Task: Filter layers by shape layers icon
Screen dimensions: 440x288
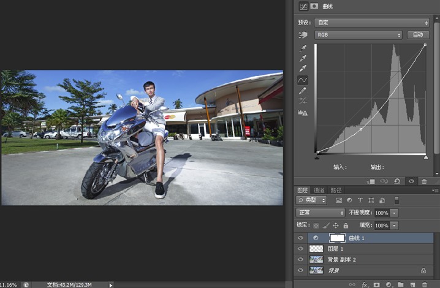Action: (x=371, y=200)
